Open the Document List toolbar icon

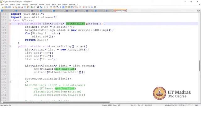coord(72,7)
